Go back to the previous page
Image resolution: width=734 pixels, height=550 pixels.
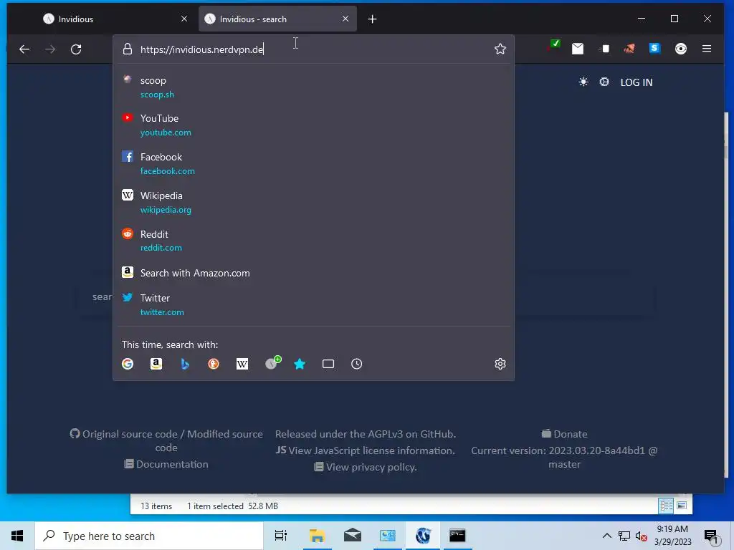24,49
